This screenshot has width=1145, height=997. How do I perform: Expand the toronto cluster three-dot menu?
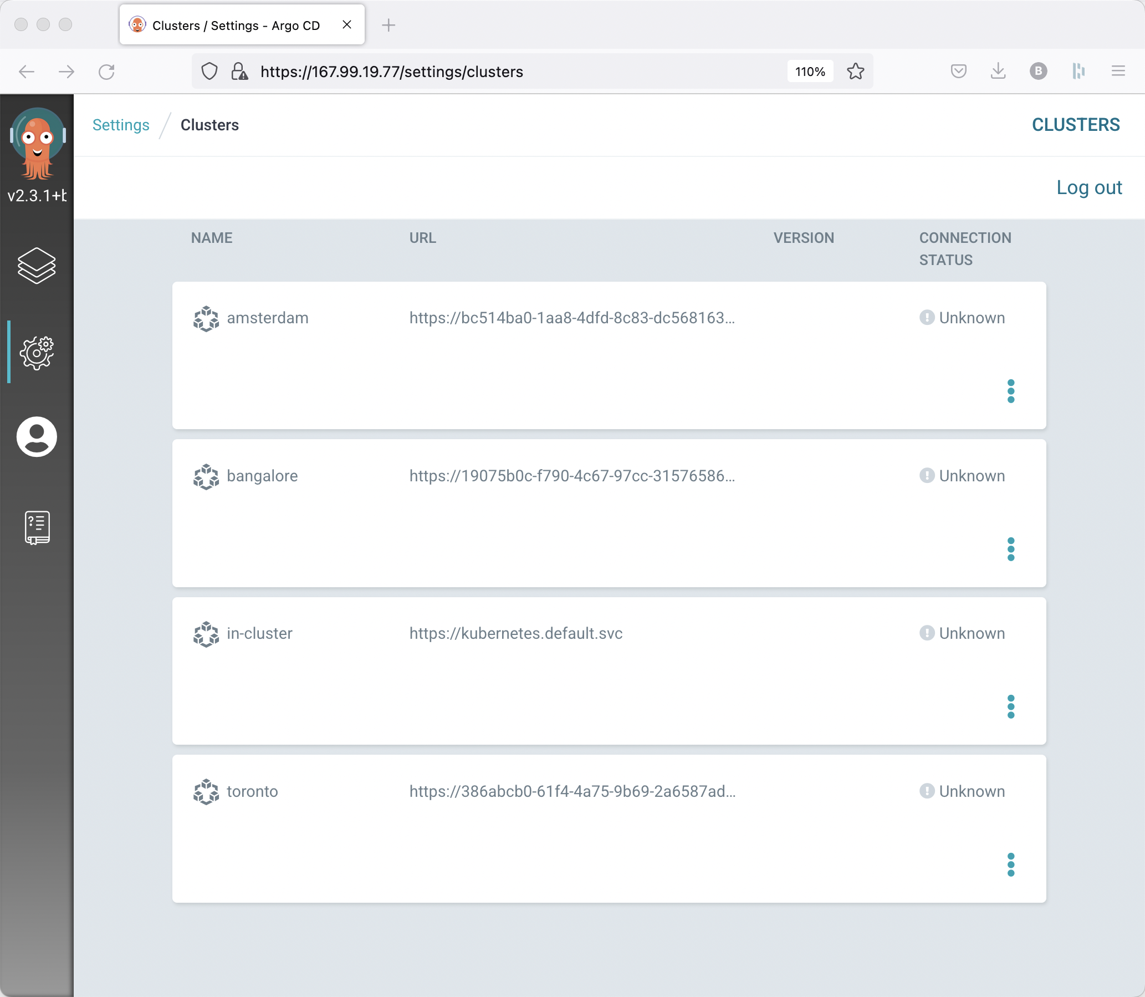tap(1010, 864)
